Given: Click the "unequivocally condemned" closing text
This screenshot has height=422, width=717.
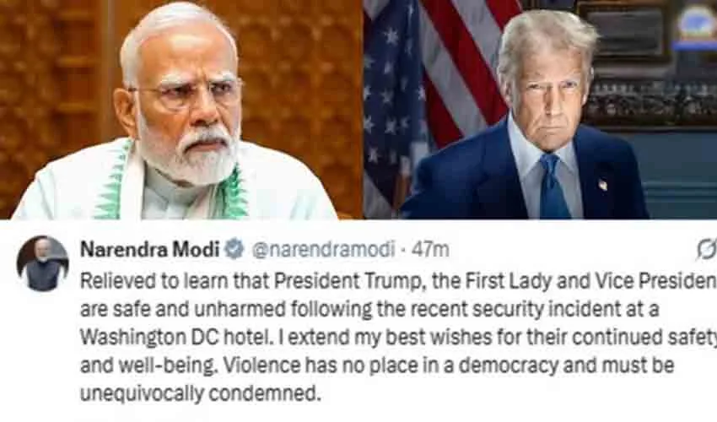Looking at the screenshot, I should [199, 393].
